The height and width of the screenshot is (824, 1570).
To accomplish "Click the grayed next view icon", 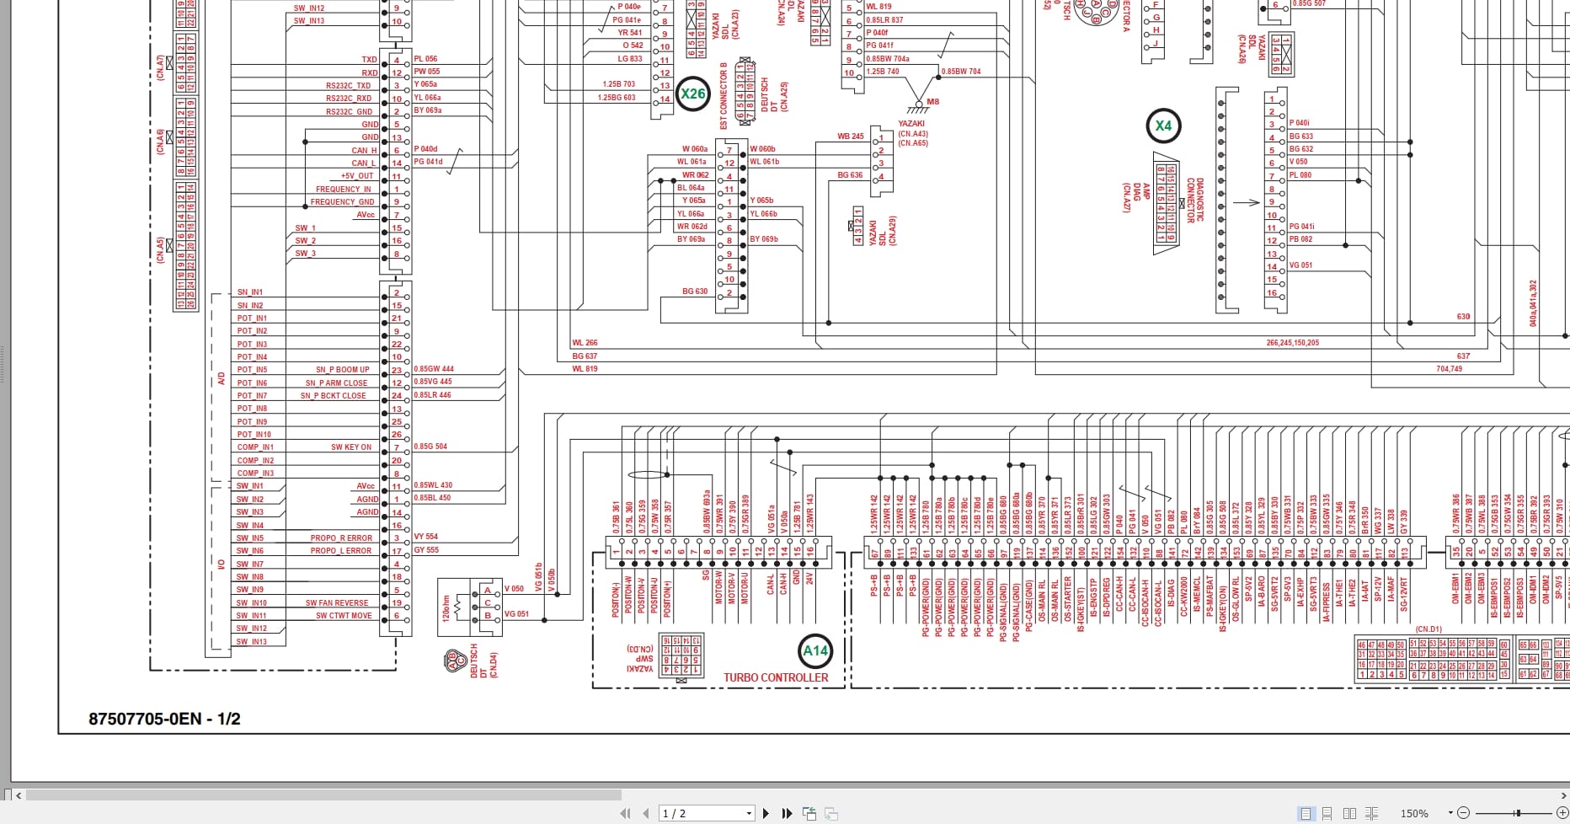I will coord(830,813).
